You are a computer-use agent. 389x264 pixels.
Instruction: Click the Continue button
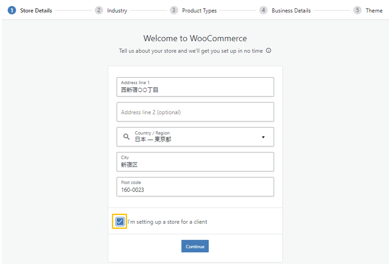point(195,246)
